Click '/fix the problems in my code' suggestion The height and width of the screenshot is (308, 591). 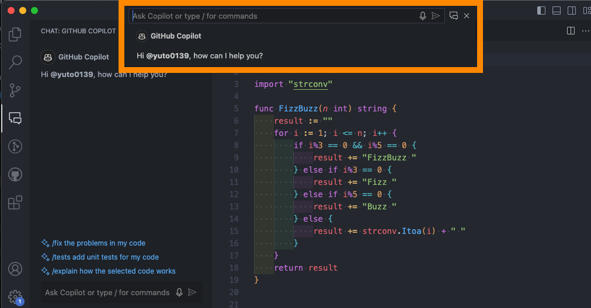[x=99, y=243]
